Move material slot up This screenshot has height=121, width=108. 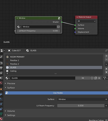pyautogui.click(x=106, y=69)
